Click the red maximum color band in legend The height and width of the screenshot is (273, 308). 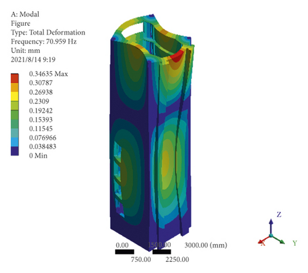point(15,78)
